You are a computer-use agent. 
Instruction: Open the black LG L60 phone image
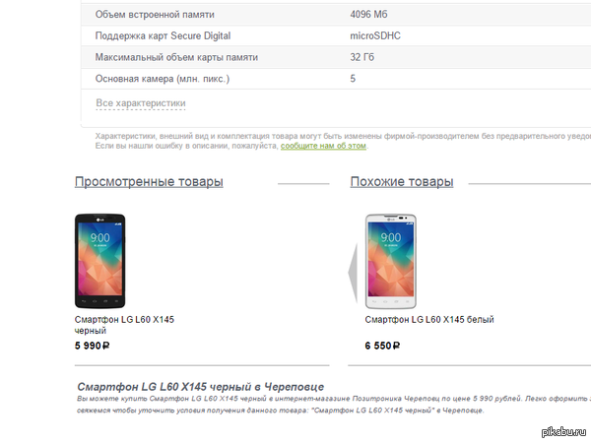tap(99, 260)
